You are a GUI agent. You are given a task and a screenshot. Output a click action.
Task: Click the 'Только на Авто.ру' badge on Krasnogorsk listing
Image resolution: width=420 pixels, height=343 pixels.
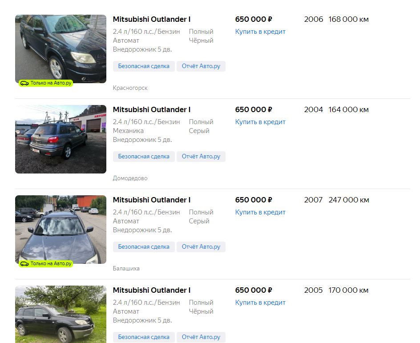coord(45,83)
